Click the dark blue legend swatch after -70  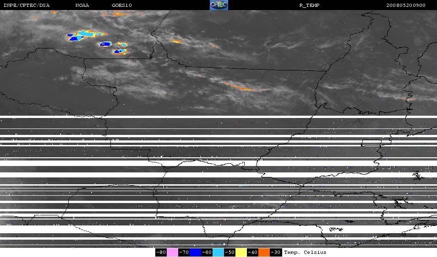196,252
